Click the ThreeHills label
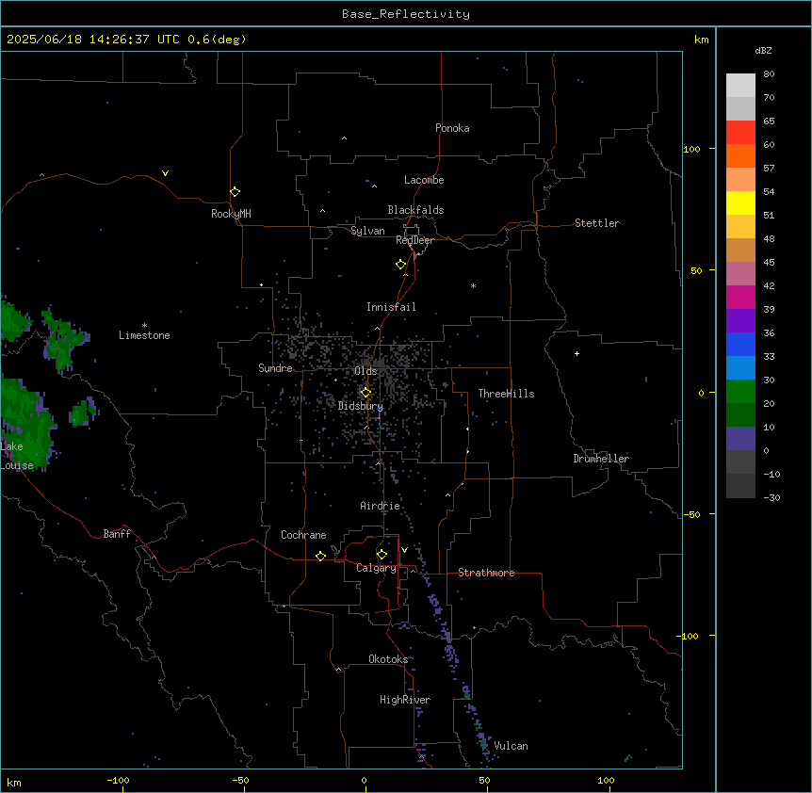 click(x=506, y=394)
